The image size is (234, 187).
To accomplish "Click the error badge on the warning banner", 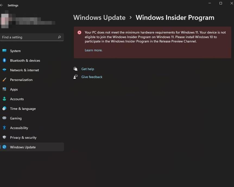I will coord(79,32).
